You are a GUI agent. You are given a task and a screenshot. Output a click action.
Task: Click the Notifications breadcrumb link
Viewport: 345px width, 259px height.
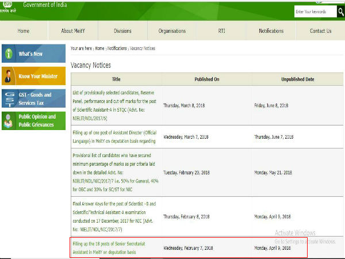pos(117,48)
